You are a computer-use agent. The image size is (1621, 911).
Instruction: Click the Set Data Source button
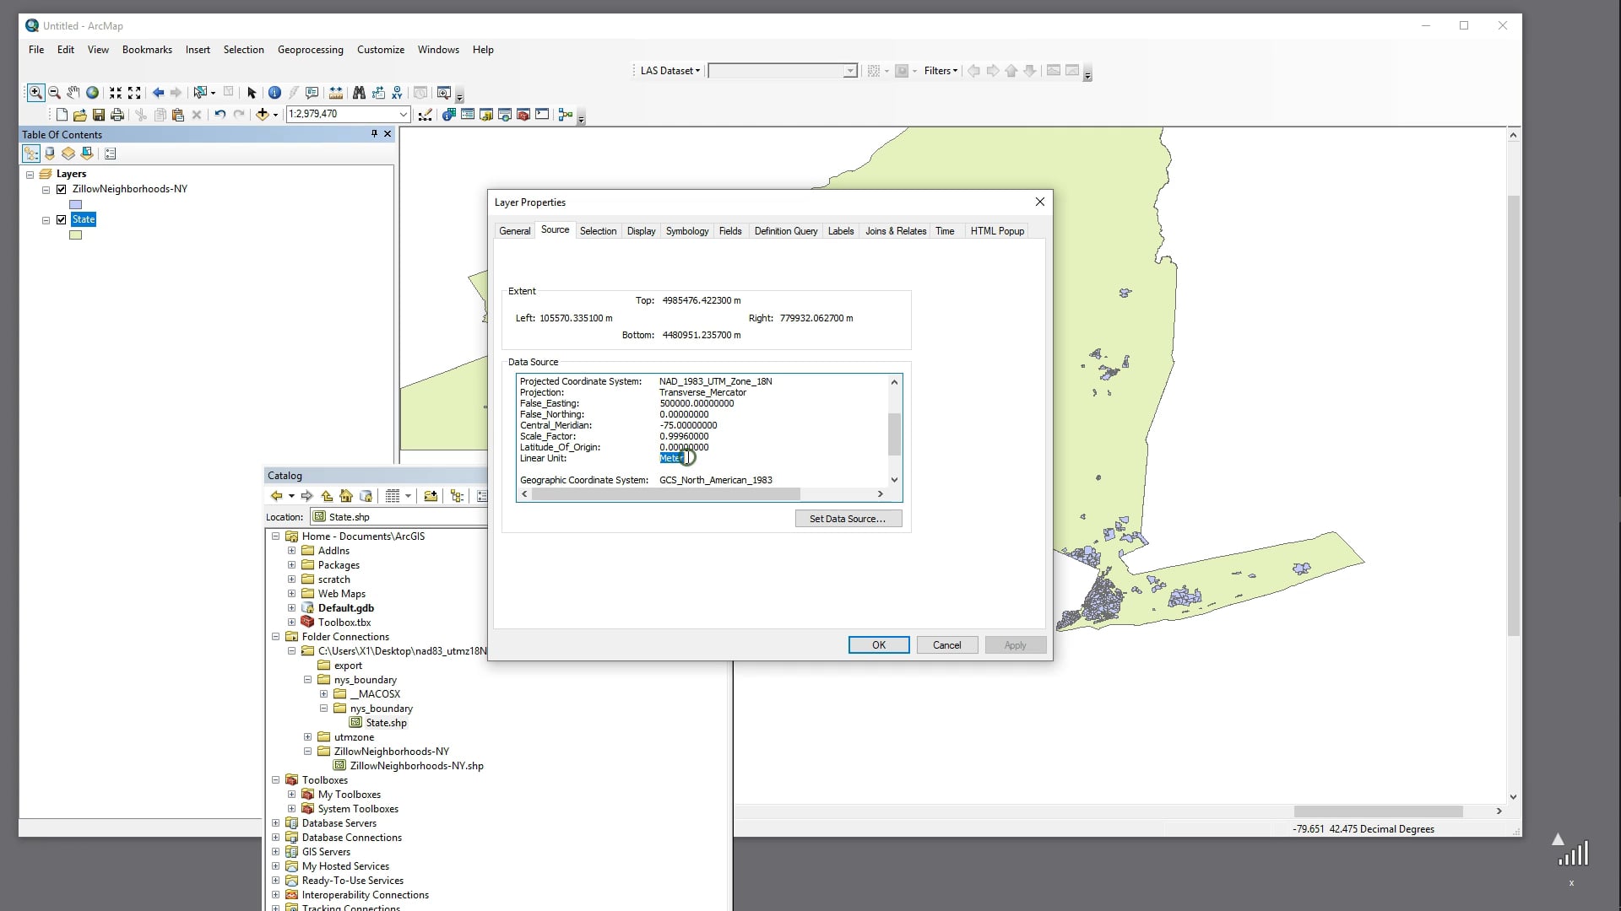(848, 519)
